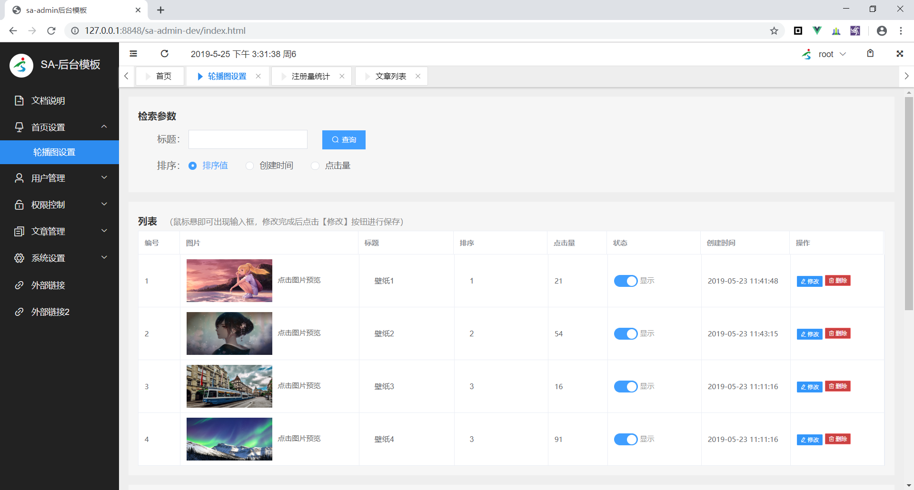The width and height of the screenshot is (914, 490).
Task: Expand the 用户管理 menu
Action: coord(60,178)
